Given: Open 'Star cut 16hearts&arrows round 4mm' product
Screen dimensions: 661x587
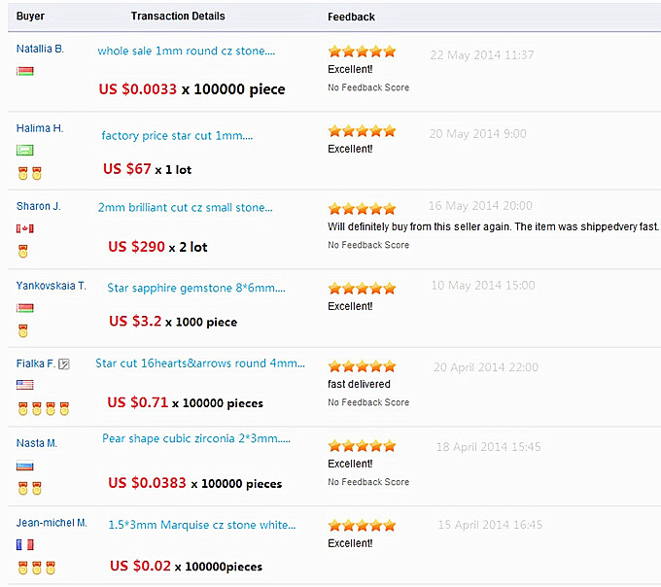Looking at the screenshot, I should point(200,363).
